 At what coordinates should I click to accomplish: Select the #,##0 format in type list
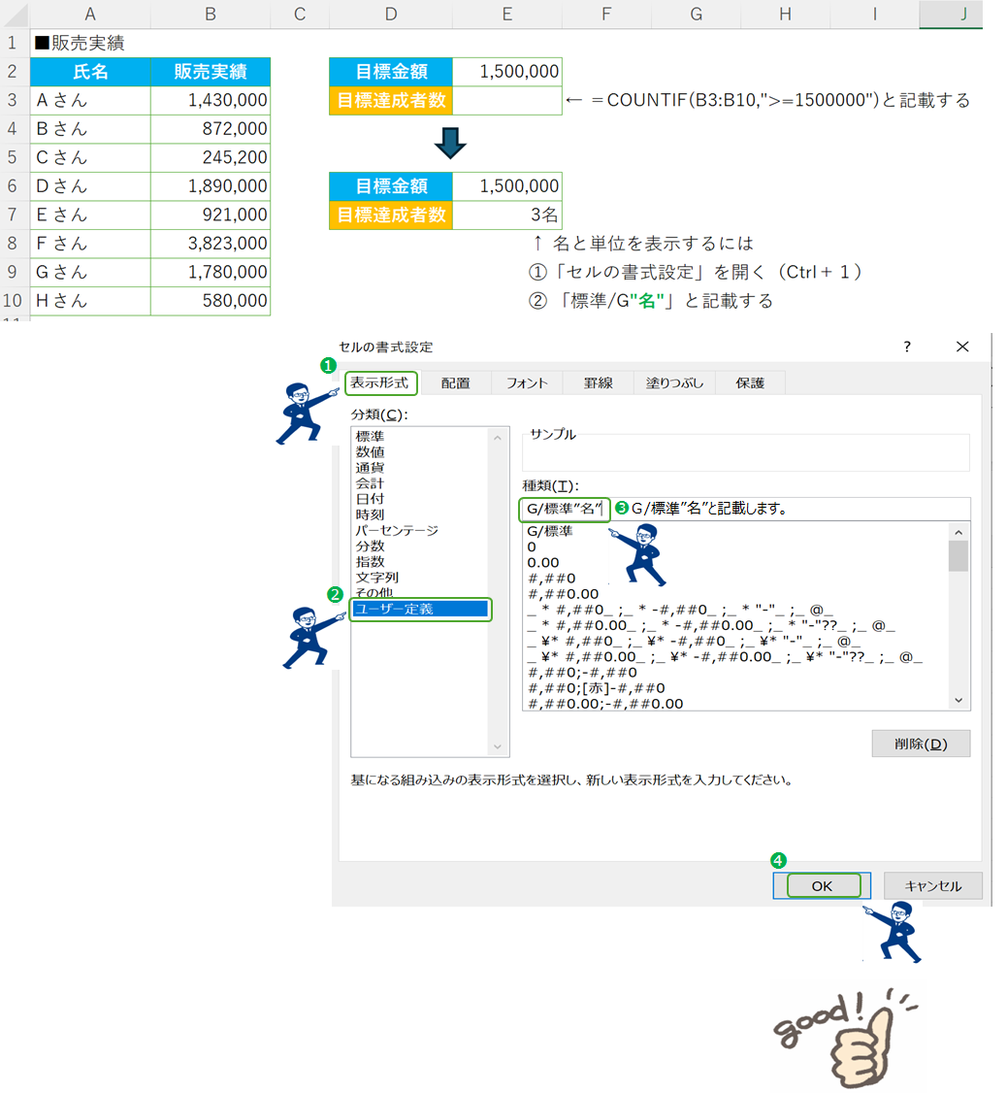point(551,578)
